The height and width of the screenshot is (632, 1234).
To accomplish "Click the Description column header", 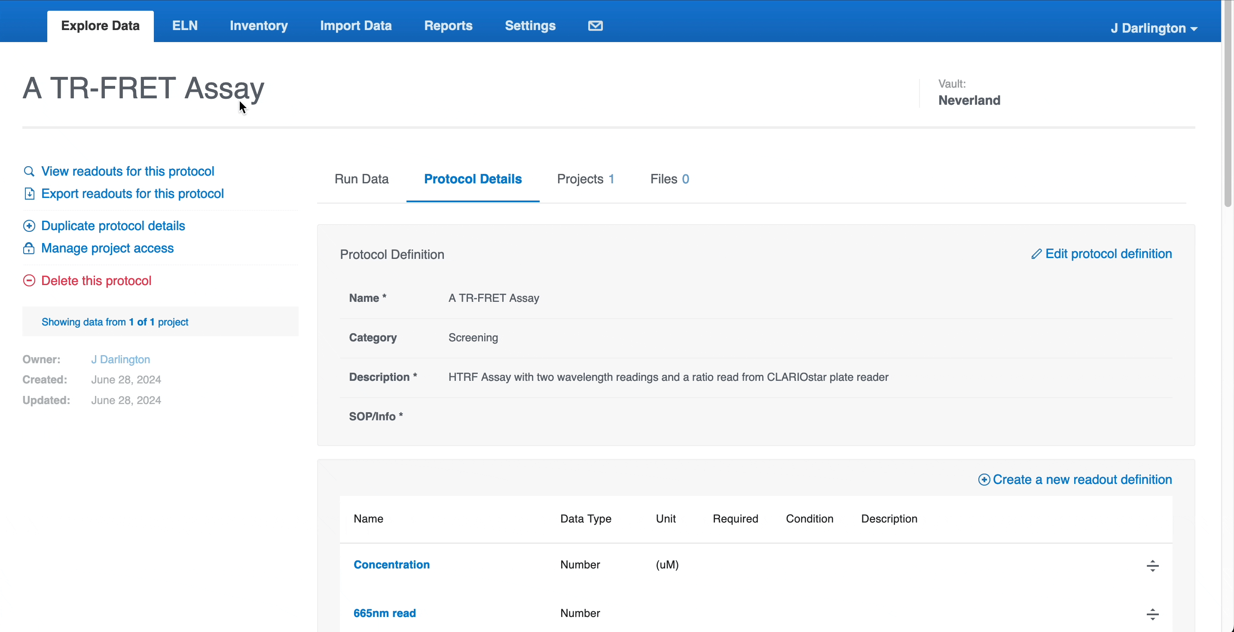I will (x=889, y=519).
